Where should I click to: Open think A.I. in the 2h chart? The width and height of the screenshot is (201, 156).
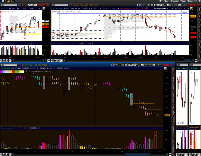point(142,5)
